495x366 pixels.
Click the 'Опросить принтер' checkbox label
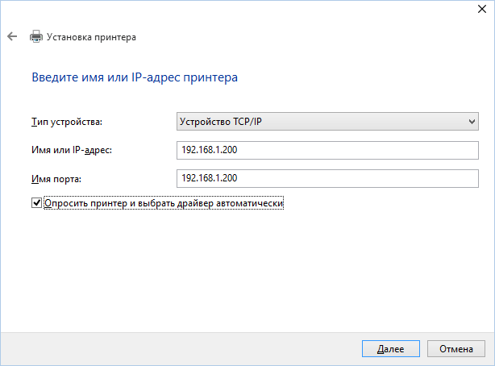(x=165, y=204)
